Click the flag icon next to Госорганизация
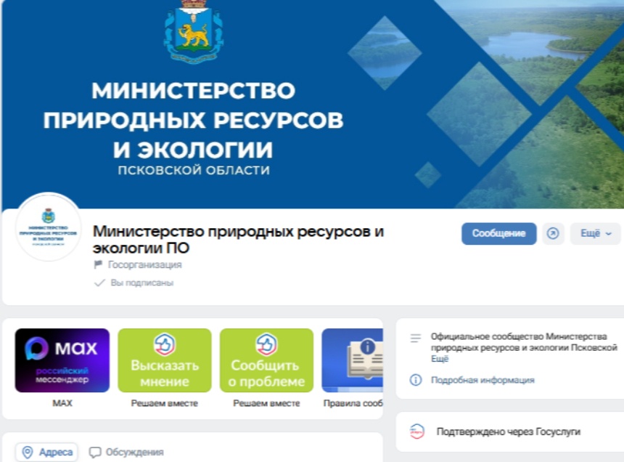 (x=99, y=265)
